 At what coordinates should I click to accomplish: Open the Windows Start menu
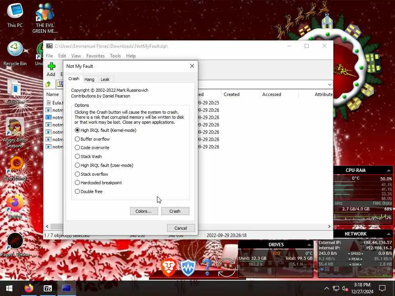[9, 288]
